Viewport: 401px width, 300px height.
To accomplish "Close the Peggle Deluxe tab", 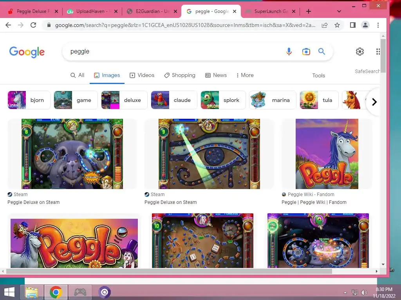I will [x=56, y=11].
